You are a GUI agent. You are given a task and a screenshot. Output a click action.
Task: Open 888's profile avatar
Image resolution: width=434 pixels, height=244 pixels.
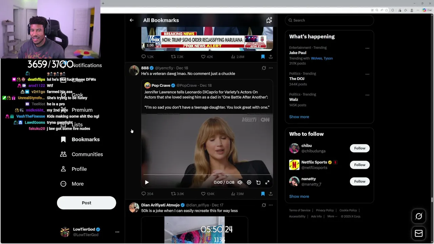coord(134,70)
